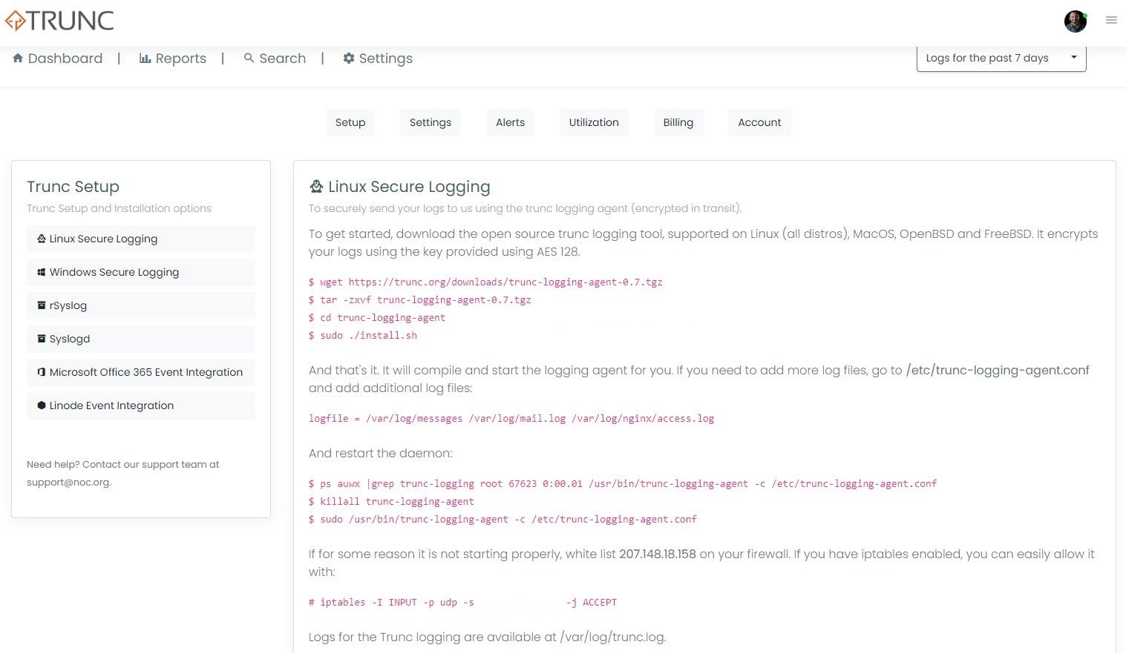
Task: Click the Settings gear icon
Action: 349,58
